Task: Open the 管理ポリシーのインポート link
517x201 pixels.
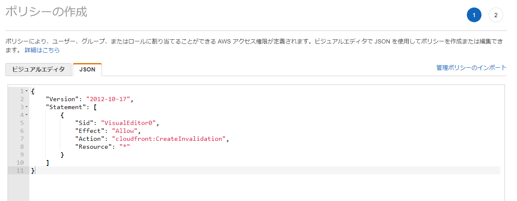Action: coord(471,67)
